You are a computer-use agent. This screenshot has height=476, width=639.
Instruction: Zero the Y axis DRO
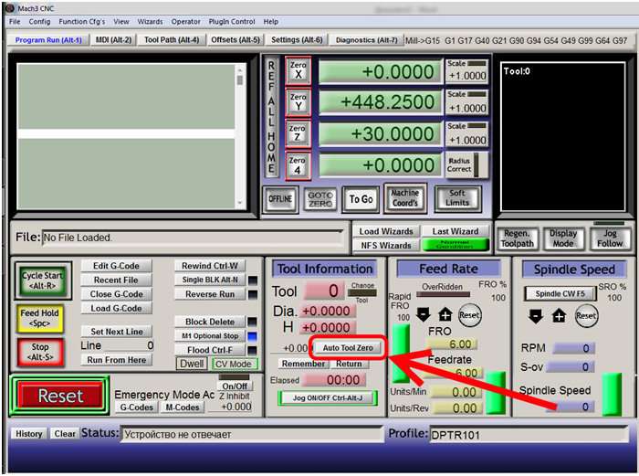[298, 102]
